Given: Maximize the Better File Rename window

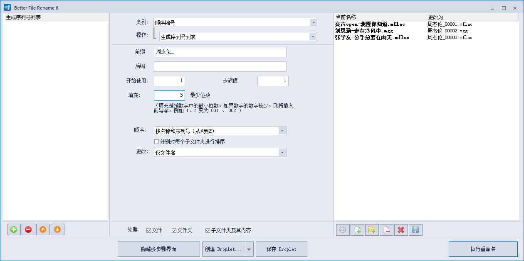Looking at the screenshot, I should point(504,7).
